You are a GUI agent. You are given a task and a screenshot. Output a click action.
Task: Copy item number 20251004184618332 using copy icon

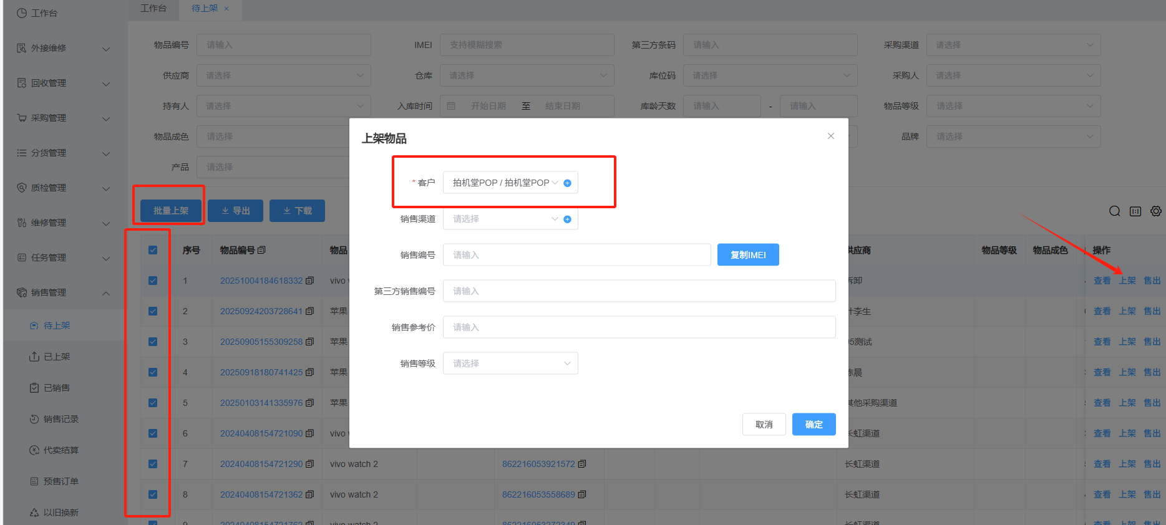(x=310, y=281)
